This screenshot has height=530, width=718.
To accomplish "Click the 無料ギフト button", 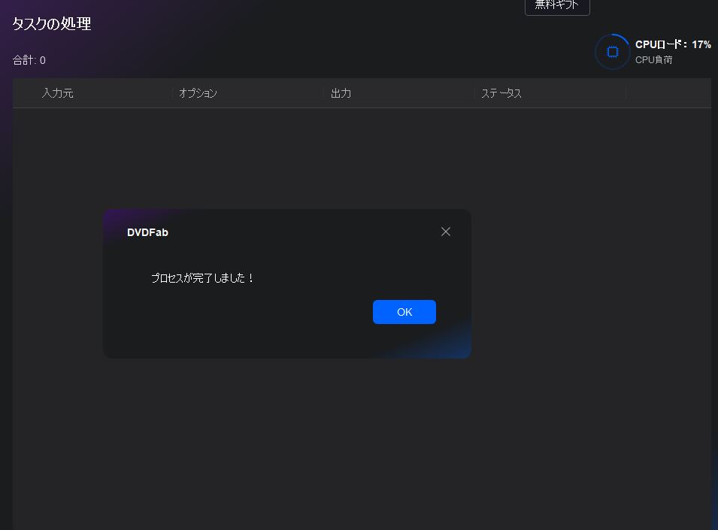I will pos(557,5).
